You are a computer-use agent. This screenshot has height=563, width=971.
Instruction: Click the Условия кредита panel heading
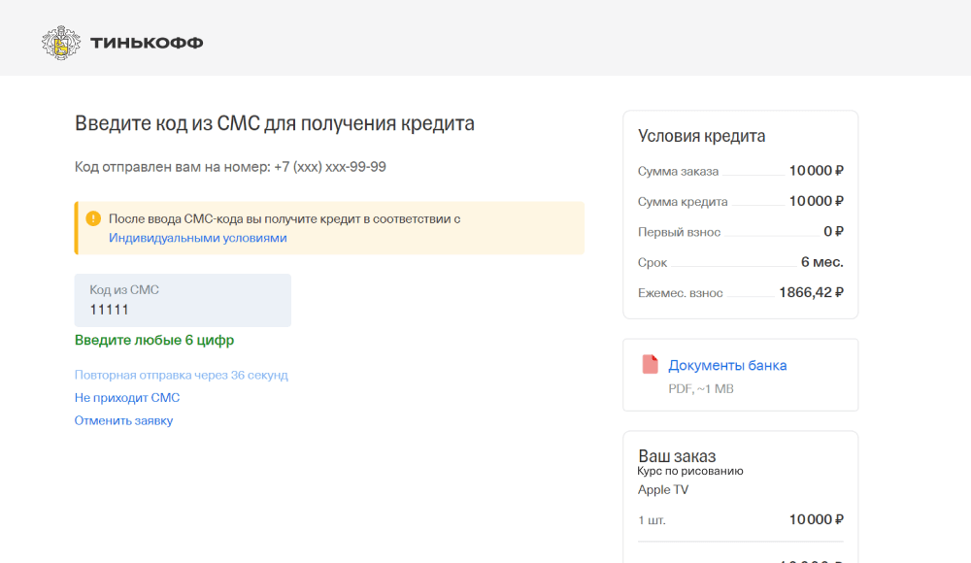701,136
